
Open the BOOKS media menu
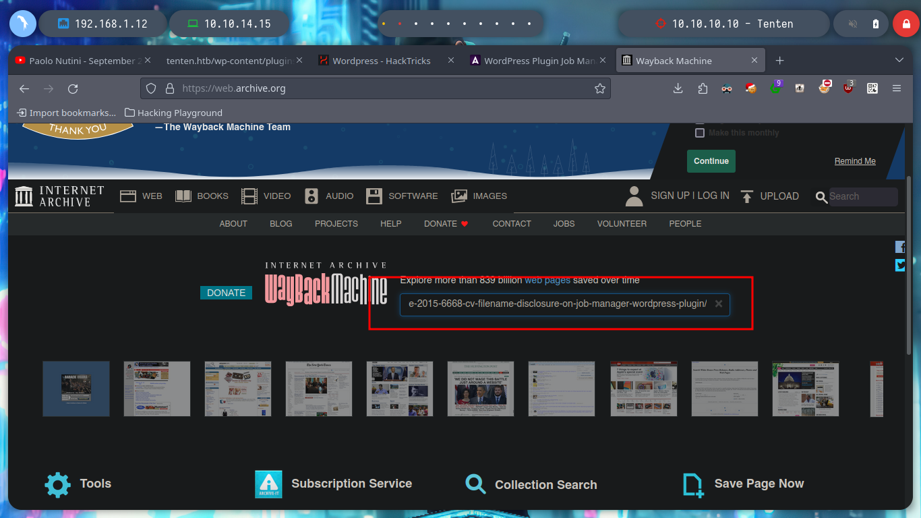pyautogui.click(x=202, y=196)
